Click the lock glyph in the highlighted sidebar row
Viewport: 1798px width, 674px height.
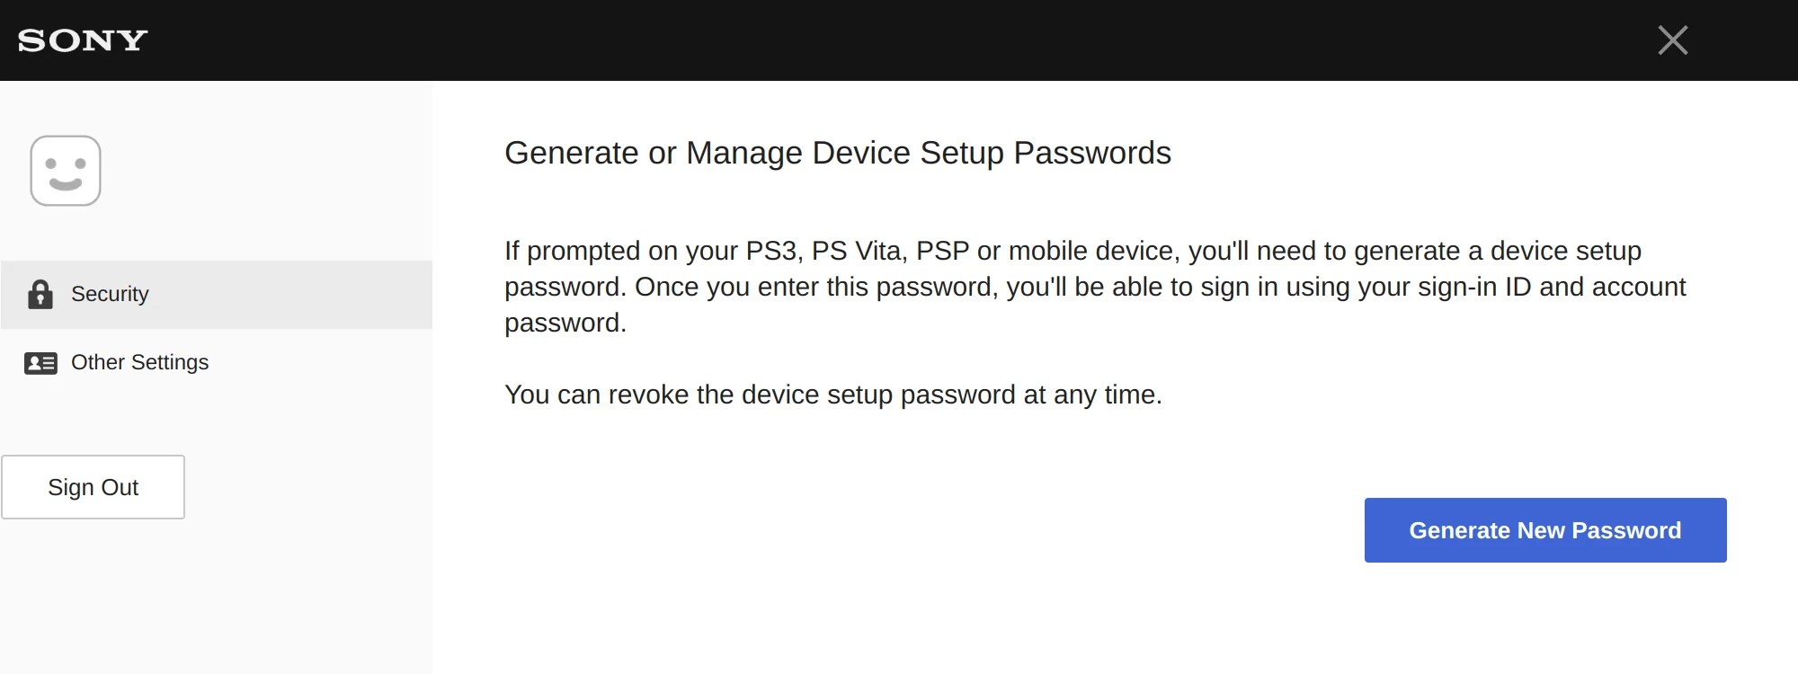coord(40,293)
